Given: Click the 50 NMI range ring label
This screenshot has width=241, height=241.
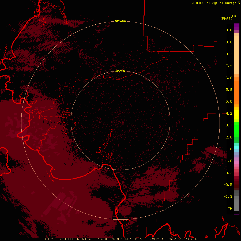Looking at the screenshot, I should (120, 71).
